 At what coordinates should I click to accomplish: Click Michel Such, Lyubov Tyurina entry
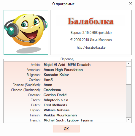click(68, 120)
